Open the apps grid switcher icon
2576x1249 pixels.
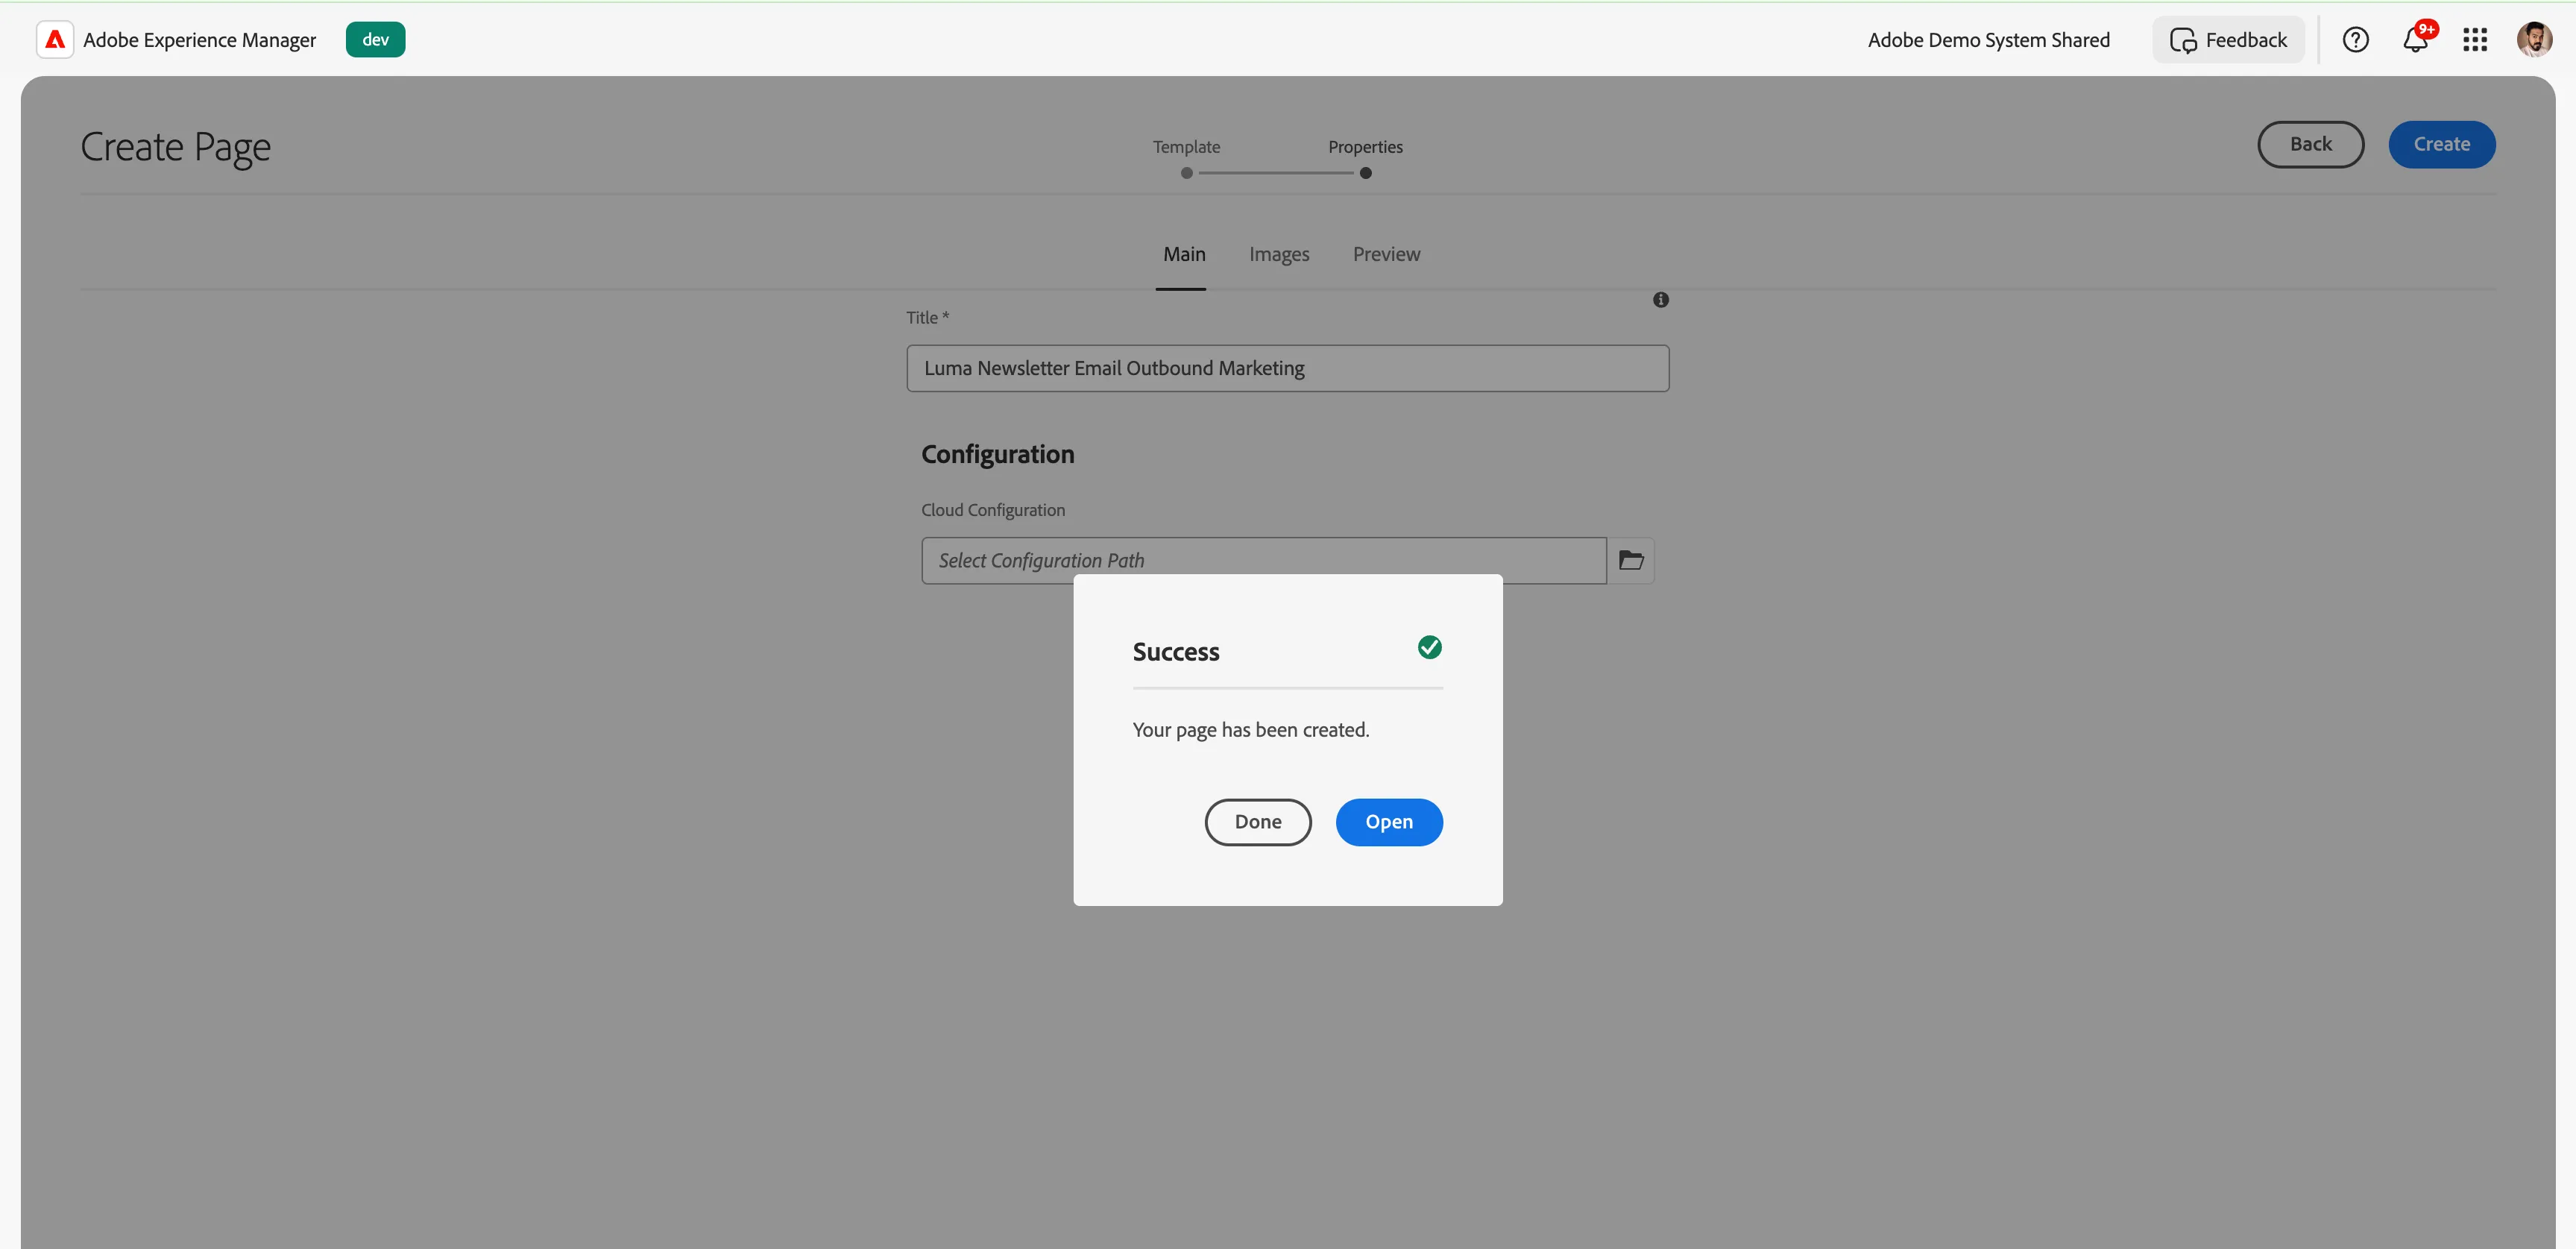tap(2475, 40)
